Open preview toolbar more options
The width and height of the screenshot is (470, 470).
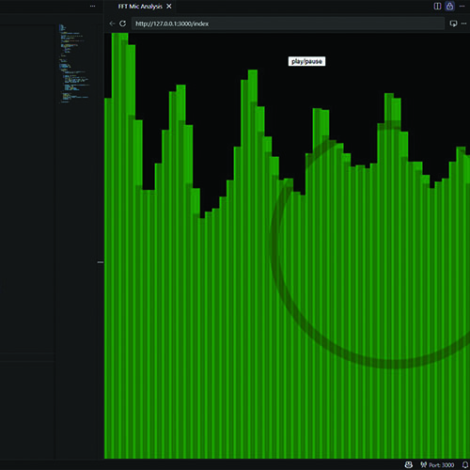coord(464,23)
